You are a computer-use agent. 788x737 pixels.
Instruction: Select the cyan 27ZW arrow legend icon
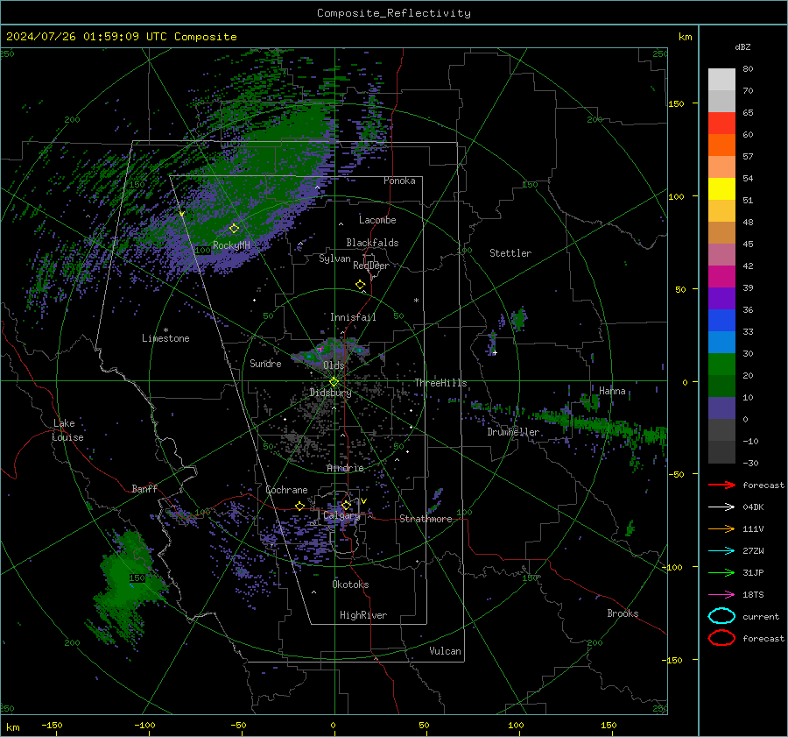[721, 551]
